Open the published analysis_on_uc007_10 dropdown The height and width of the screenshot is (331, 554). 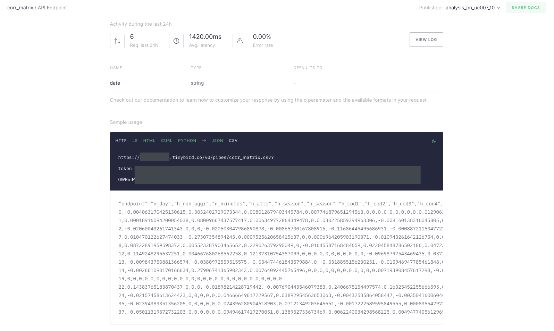coord(470,8)
